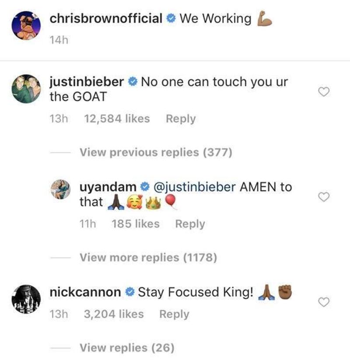This screenshot has width=350, height=363.
Task: Expand View replies (26) under nickcannon
Action: pos(127,348)
